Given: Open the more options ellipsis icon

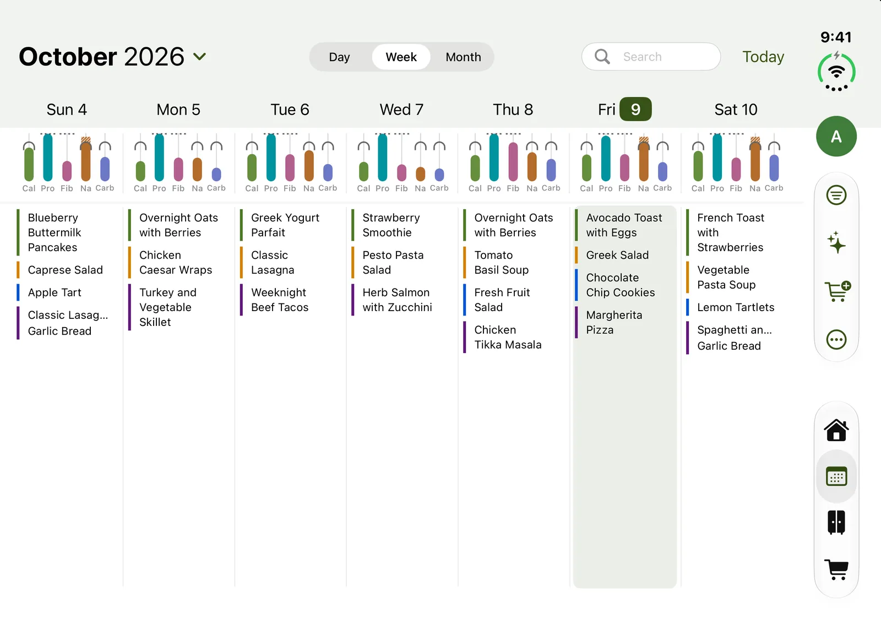Looking at the screenshot, I should click(x=836, y=339).
